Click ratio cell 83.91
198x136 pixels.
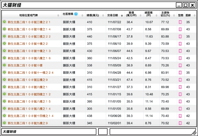coord(165,73)
